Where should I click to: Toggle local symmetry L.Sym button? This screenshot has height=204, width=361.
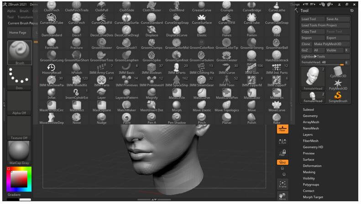(283, 141)
